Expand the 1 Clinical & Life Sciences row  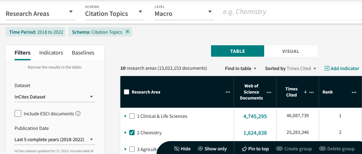coord(125,116)
